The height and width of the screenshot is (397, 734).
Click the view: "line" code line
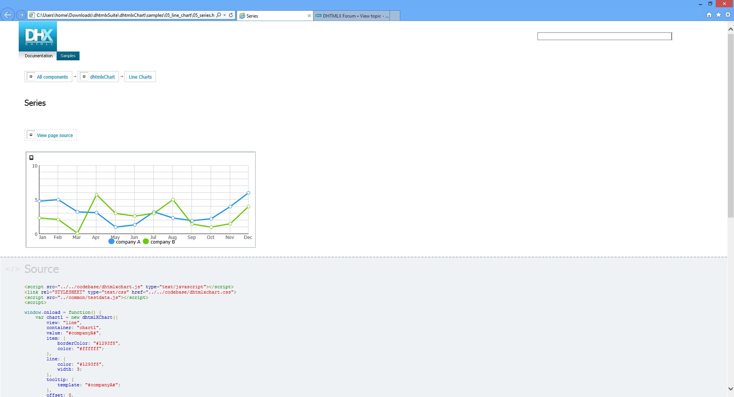pos(64,323)
